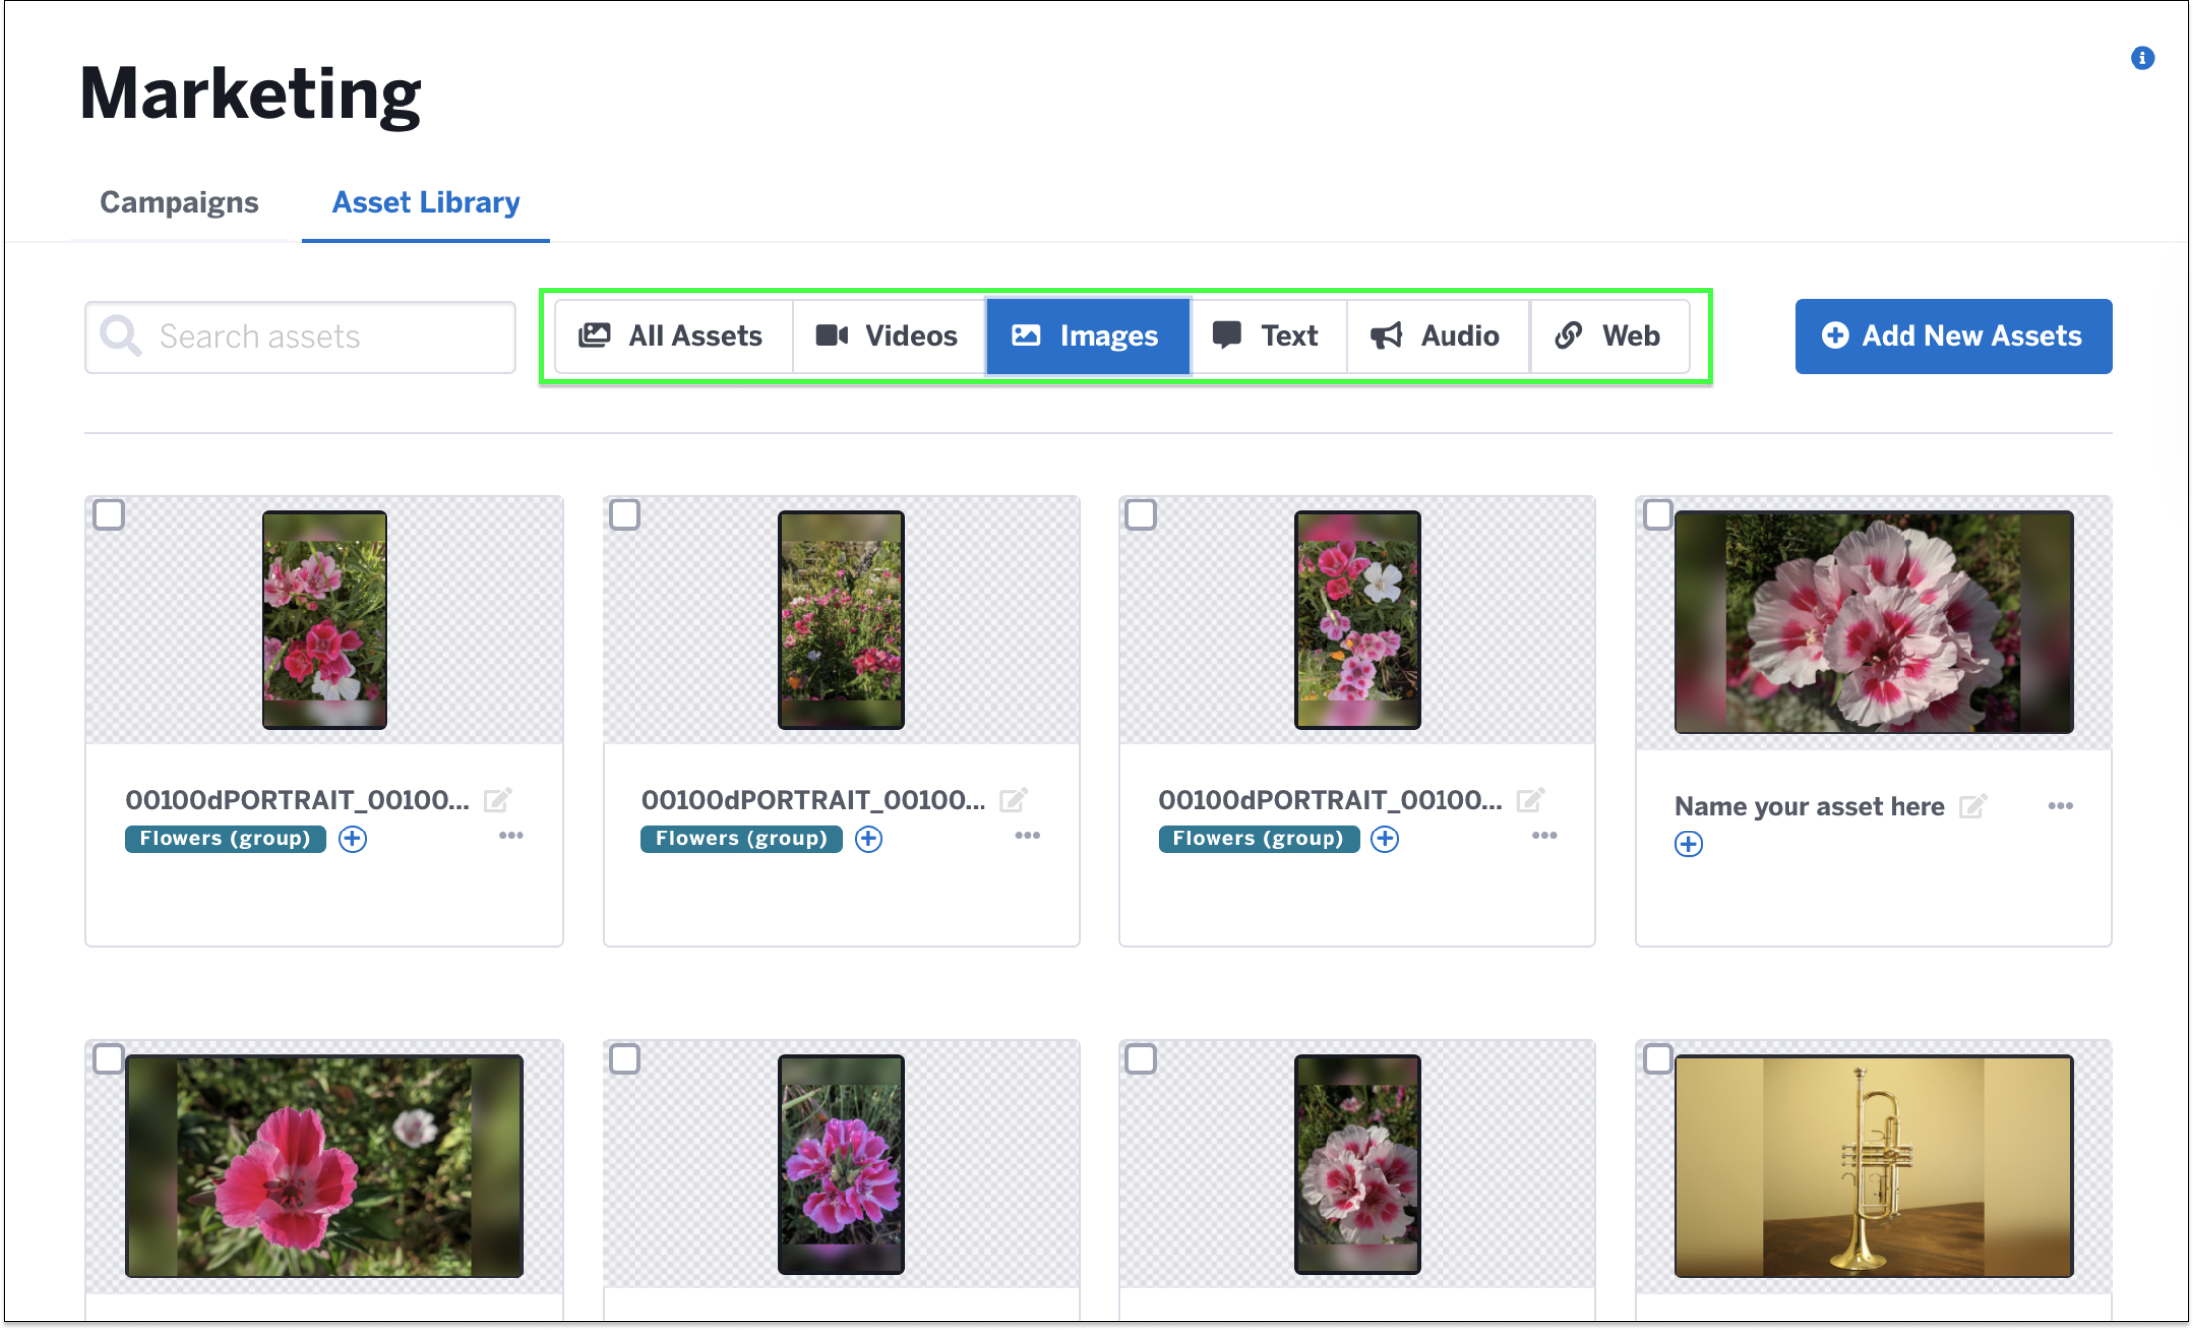Open third portrait flower thumbnail
The image size is (2193, 1330).
tap(1357, 620)
